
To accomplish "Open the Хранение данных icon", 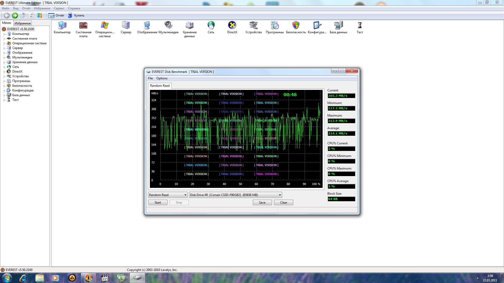I will tap(190, 26).
